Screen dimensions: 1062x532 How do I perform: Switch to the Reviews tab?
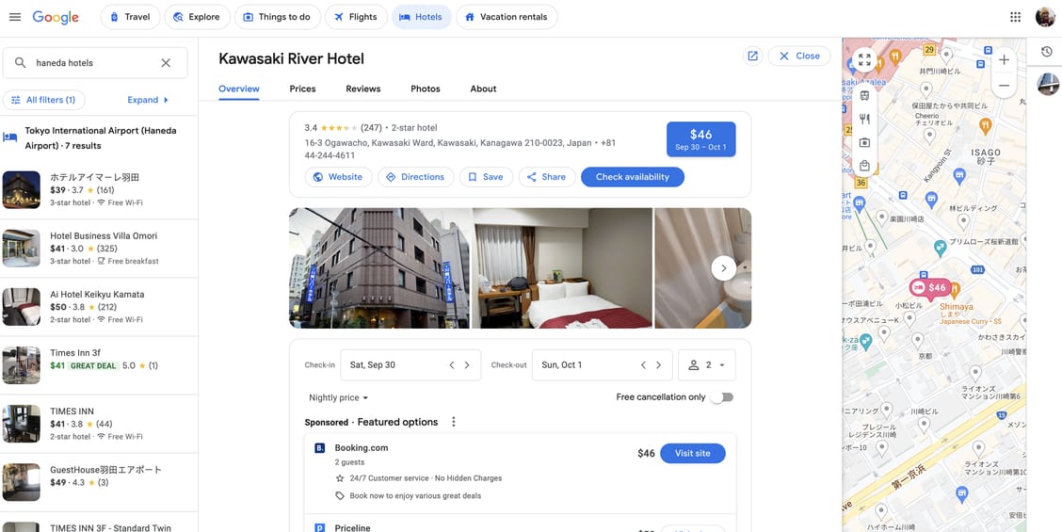pos(362,89)
